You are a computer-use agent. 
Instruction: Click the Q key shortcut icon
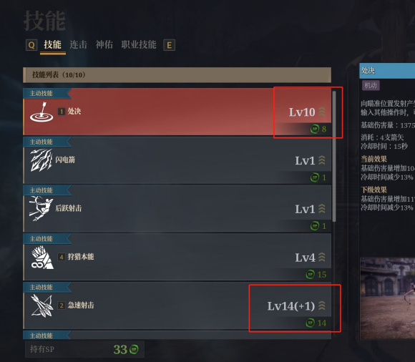pyautogui.click(x=31, y=45)
